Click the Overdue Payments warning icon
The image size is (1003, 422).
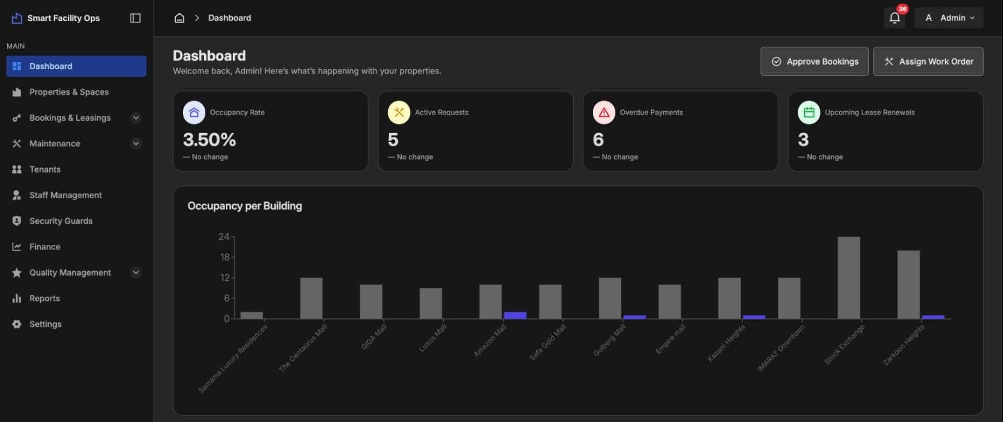(604, 113)
